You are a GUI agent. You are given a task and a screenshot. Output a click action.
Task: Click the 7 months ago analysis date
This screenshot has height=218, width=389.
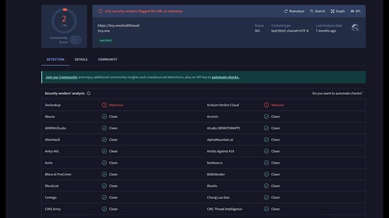coord(326,31)
